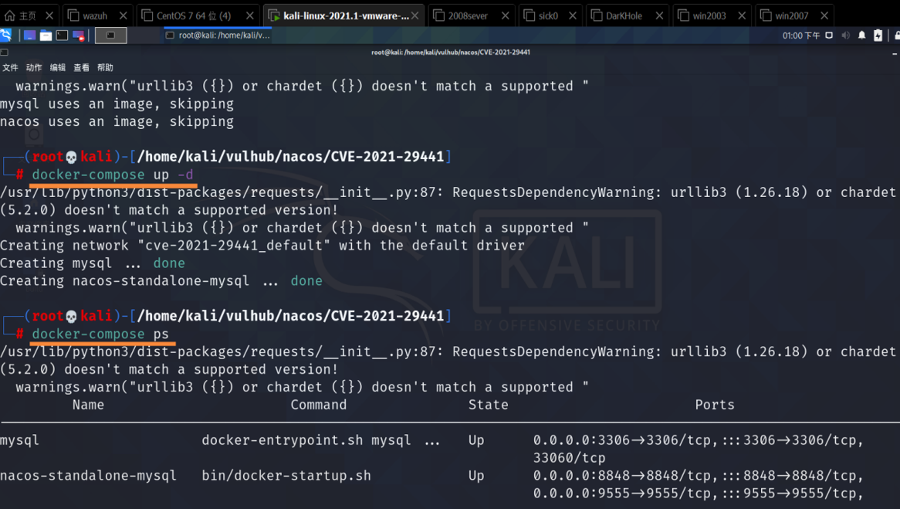Image resolution: width=900 pixels, height=509 pixels.
Task: Close the win2007 tab
Action: point(824,16)
